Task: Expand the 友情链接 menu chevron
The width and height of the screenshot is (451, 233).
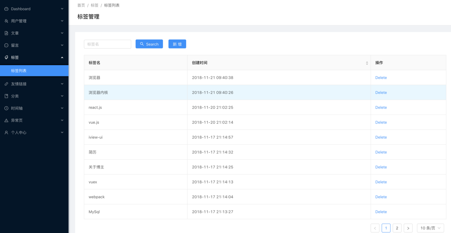Action: pos(62,84)
